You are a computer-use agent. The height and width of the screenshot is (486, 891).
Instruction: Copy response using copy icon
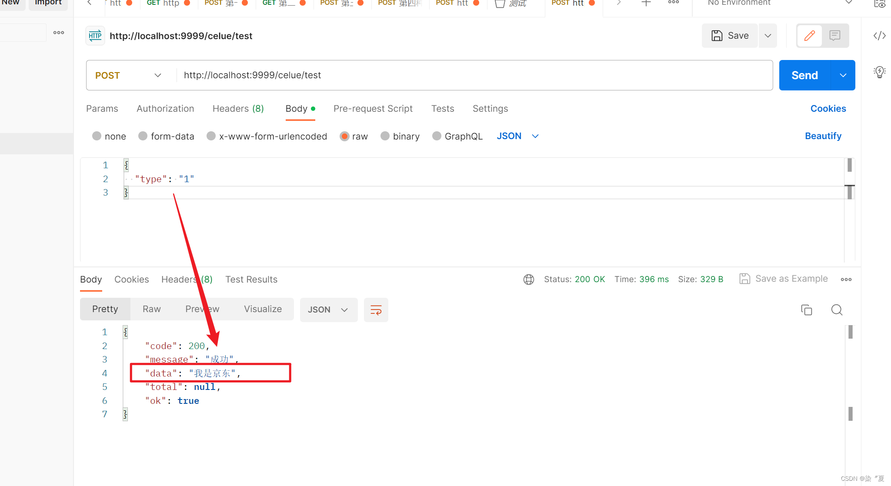806,310
